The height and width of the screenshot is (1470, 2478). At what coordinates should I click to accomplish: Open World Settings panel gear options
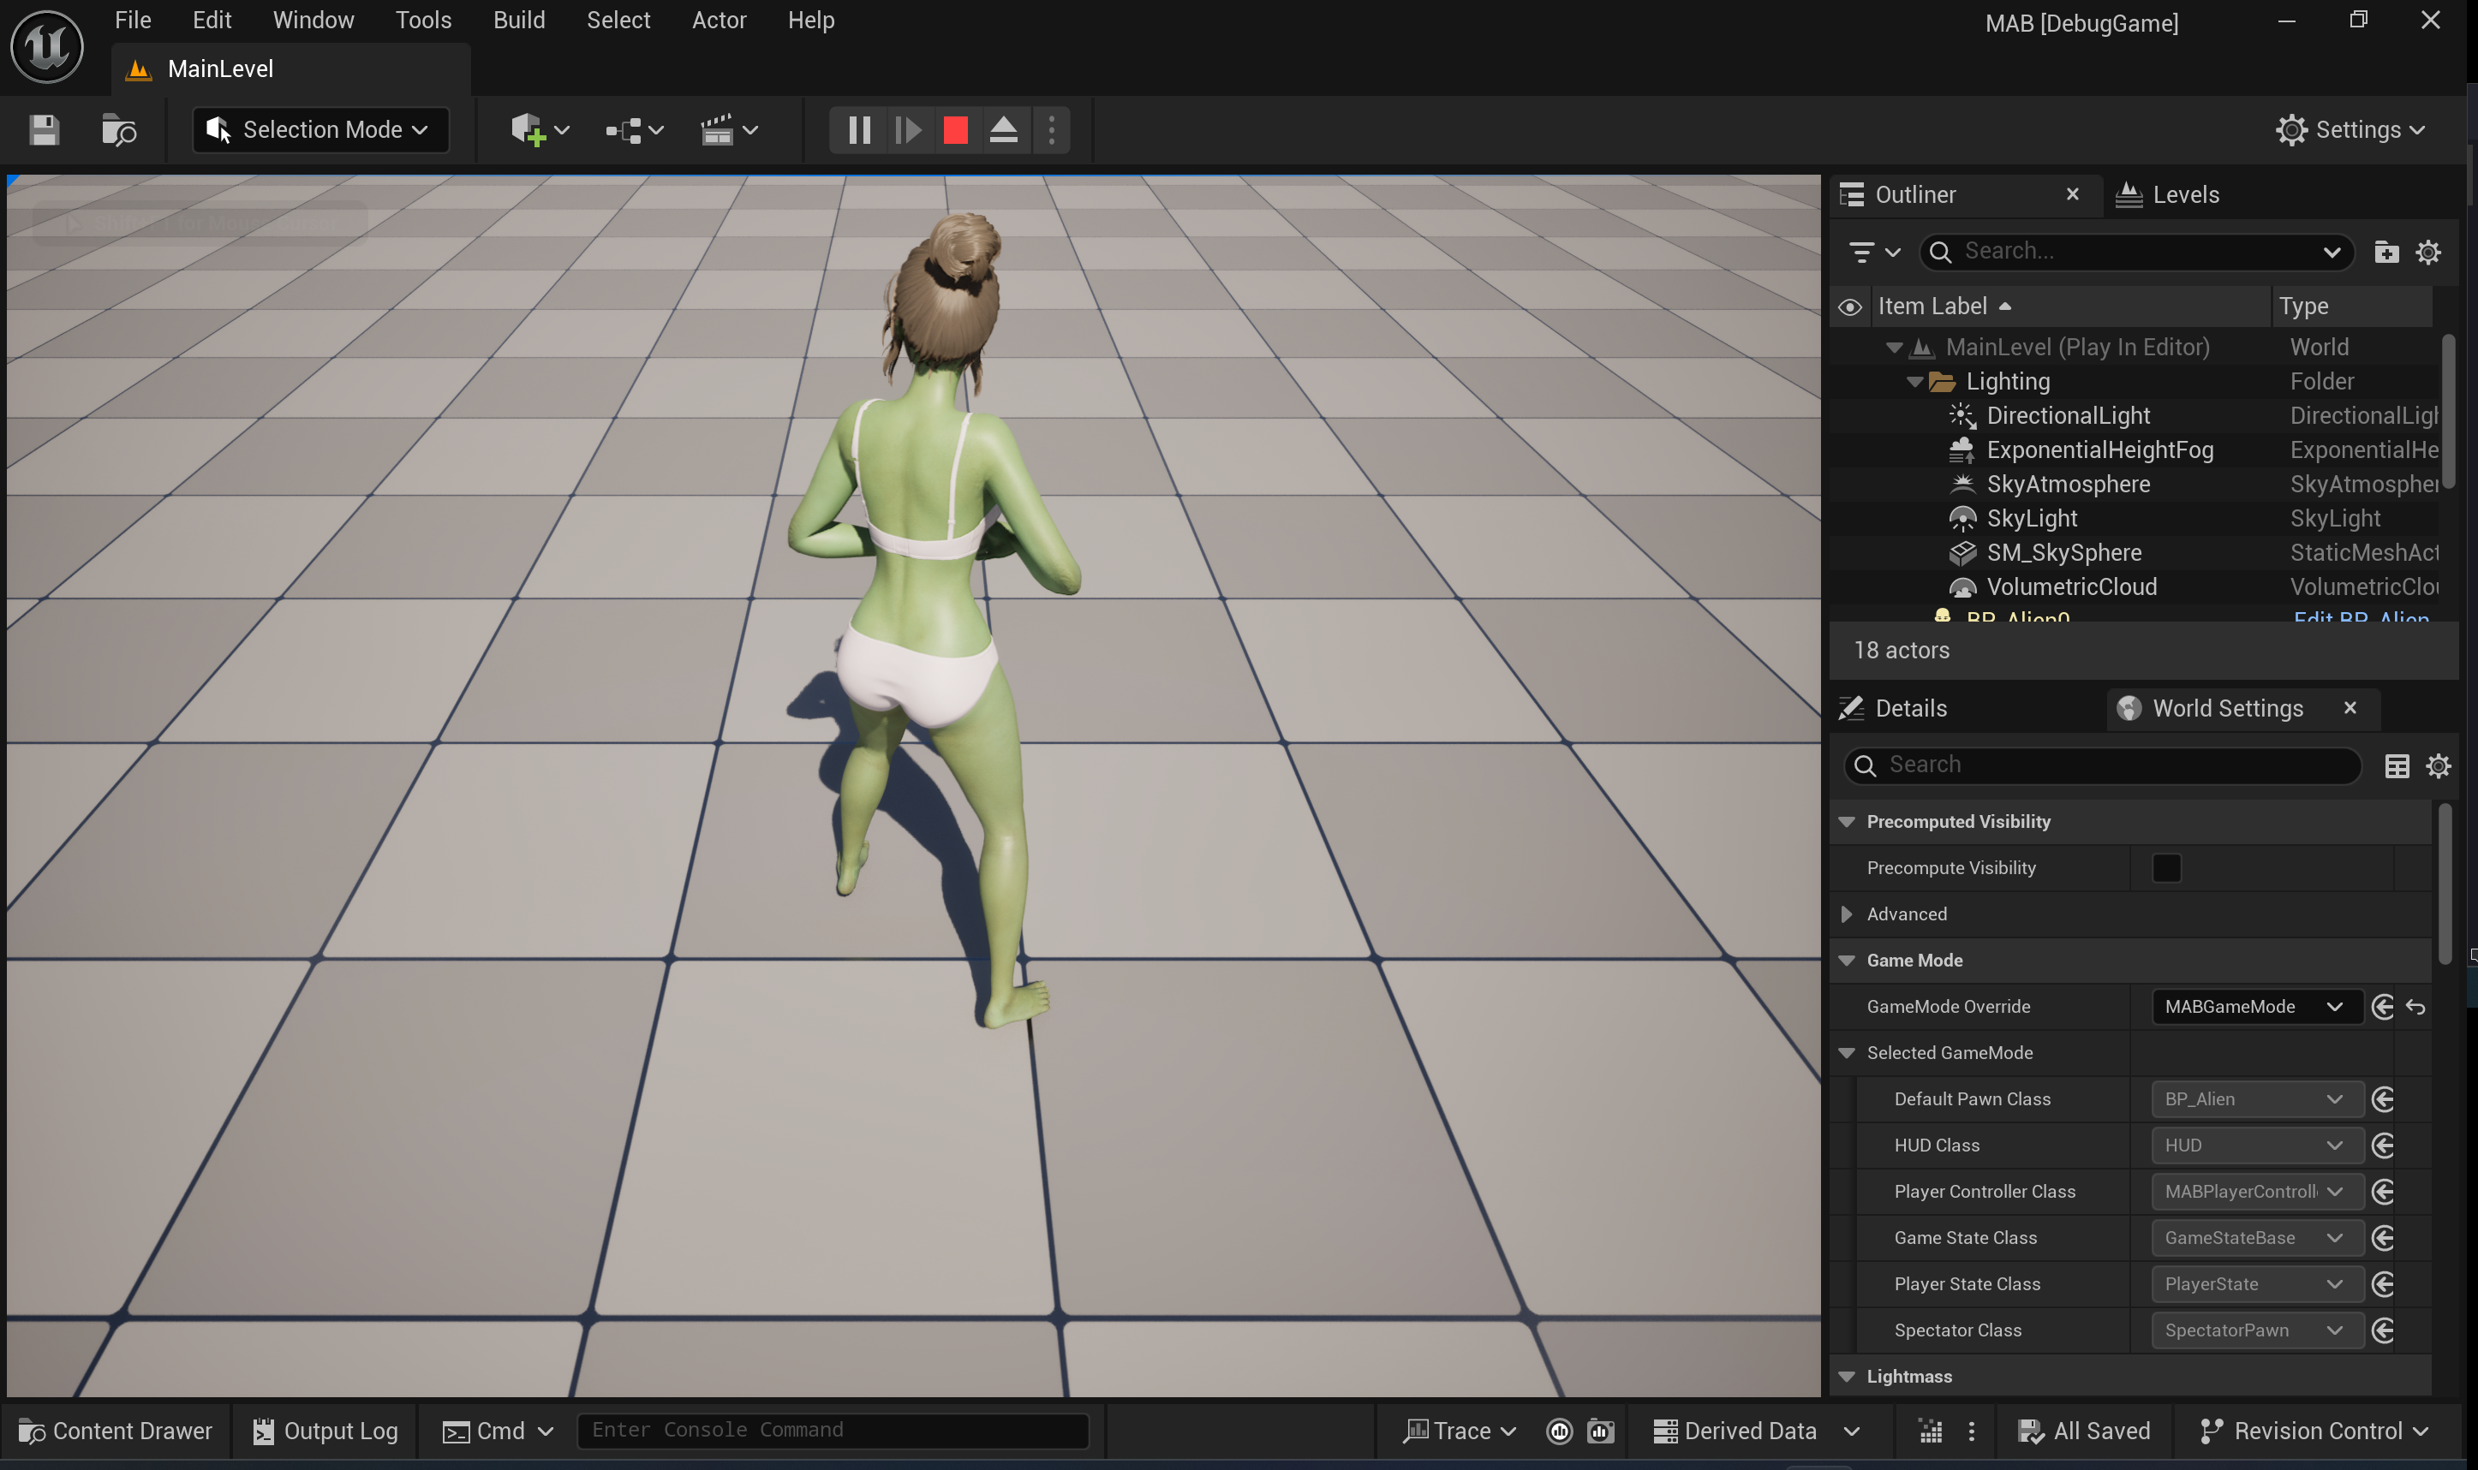pyautogui.click(x=2439, y=765)
